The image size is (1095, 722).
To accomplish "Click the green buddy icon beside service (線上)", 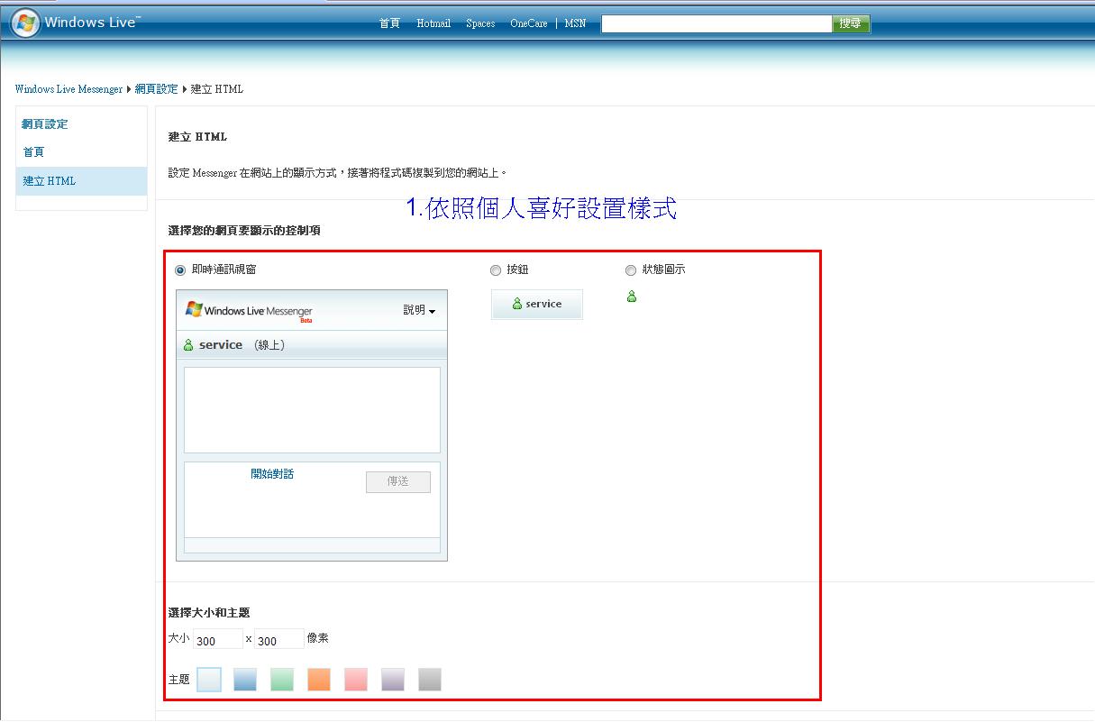I will click(188, 345).
